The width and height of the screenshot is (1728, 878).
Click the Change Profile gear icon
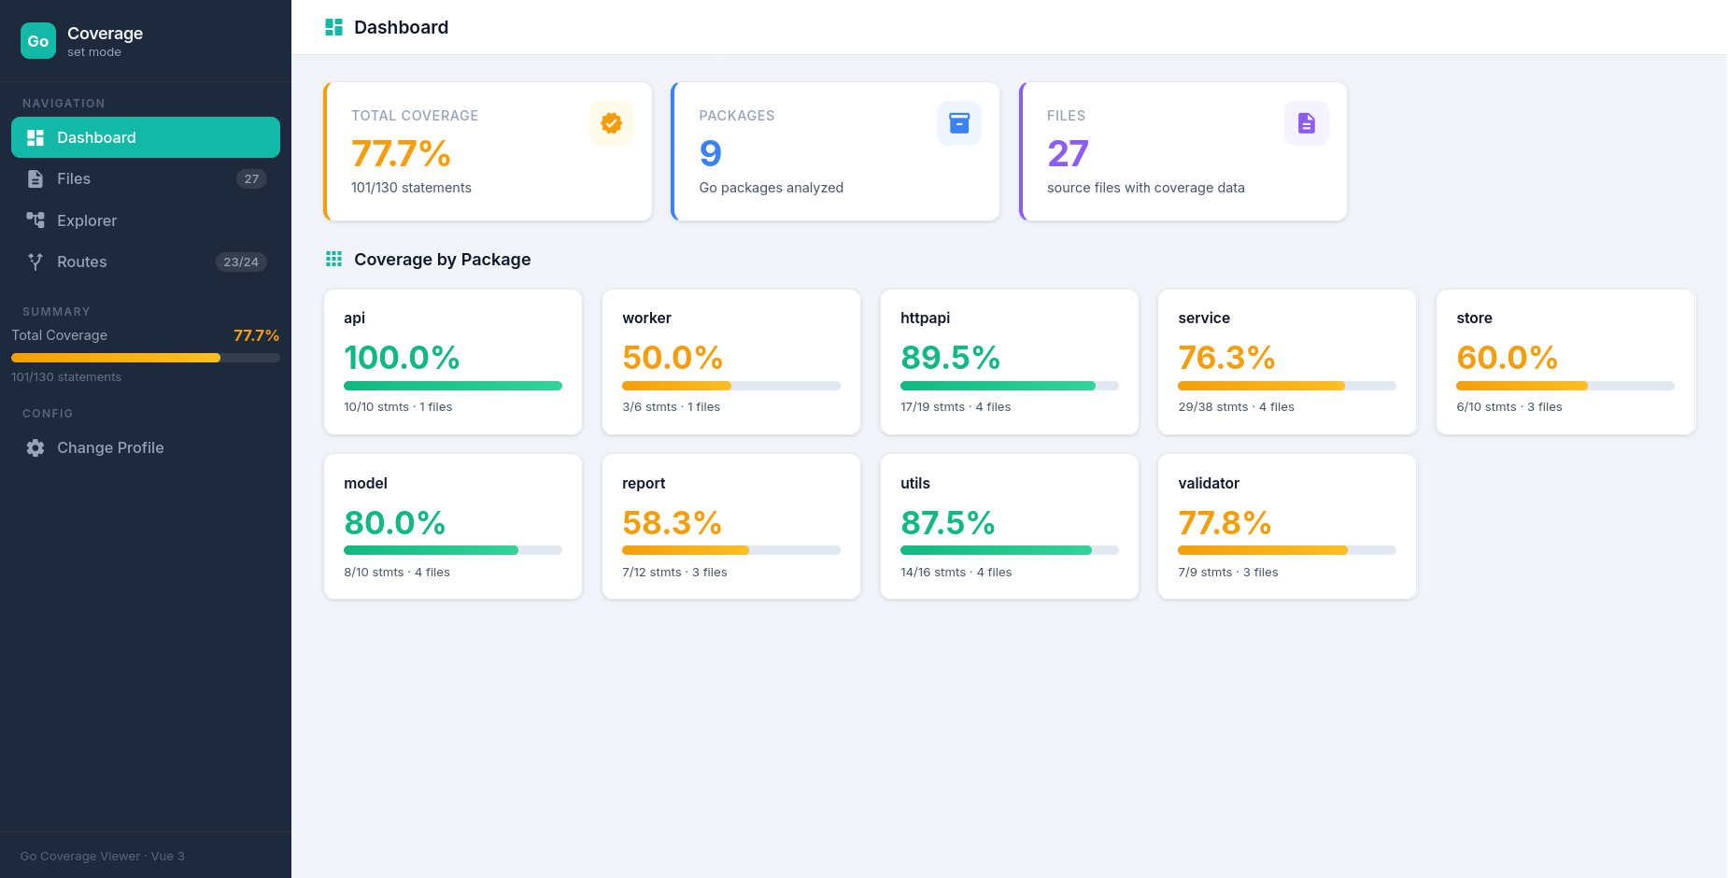(35, 448)
